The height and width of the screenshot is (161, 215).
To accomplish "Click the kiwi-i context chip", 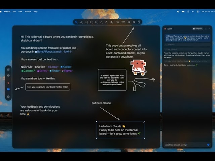I will coord(68,52).
